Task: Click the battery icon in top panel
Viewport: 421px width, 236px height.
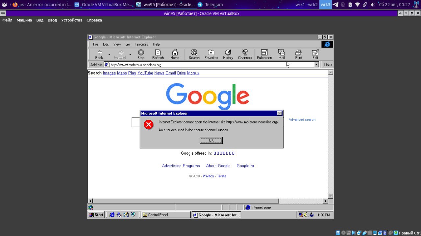Action: tap(350, 5)
